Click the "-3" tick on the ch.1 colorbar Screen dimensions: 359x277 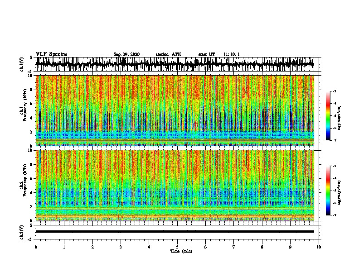pyautogui.click(x=334, y=91)
